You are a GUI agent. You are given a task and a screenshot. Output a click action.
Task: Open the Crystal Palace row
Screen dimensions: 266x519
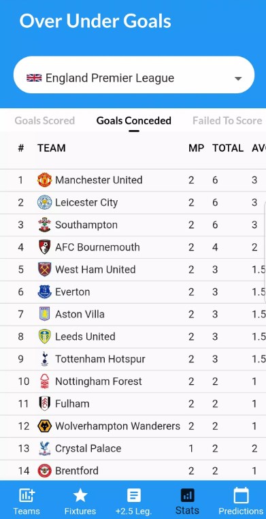[133, 448]
